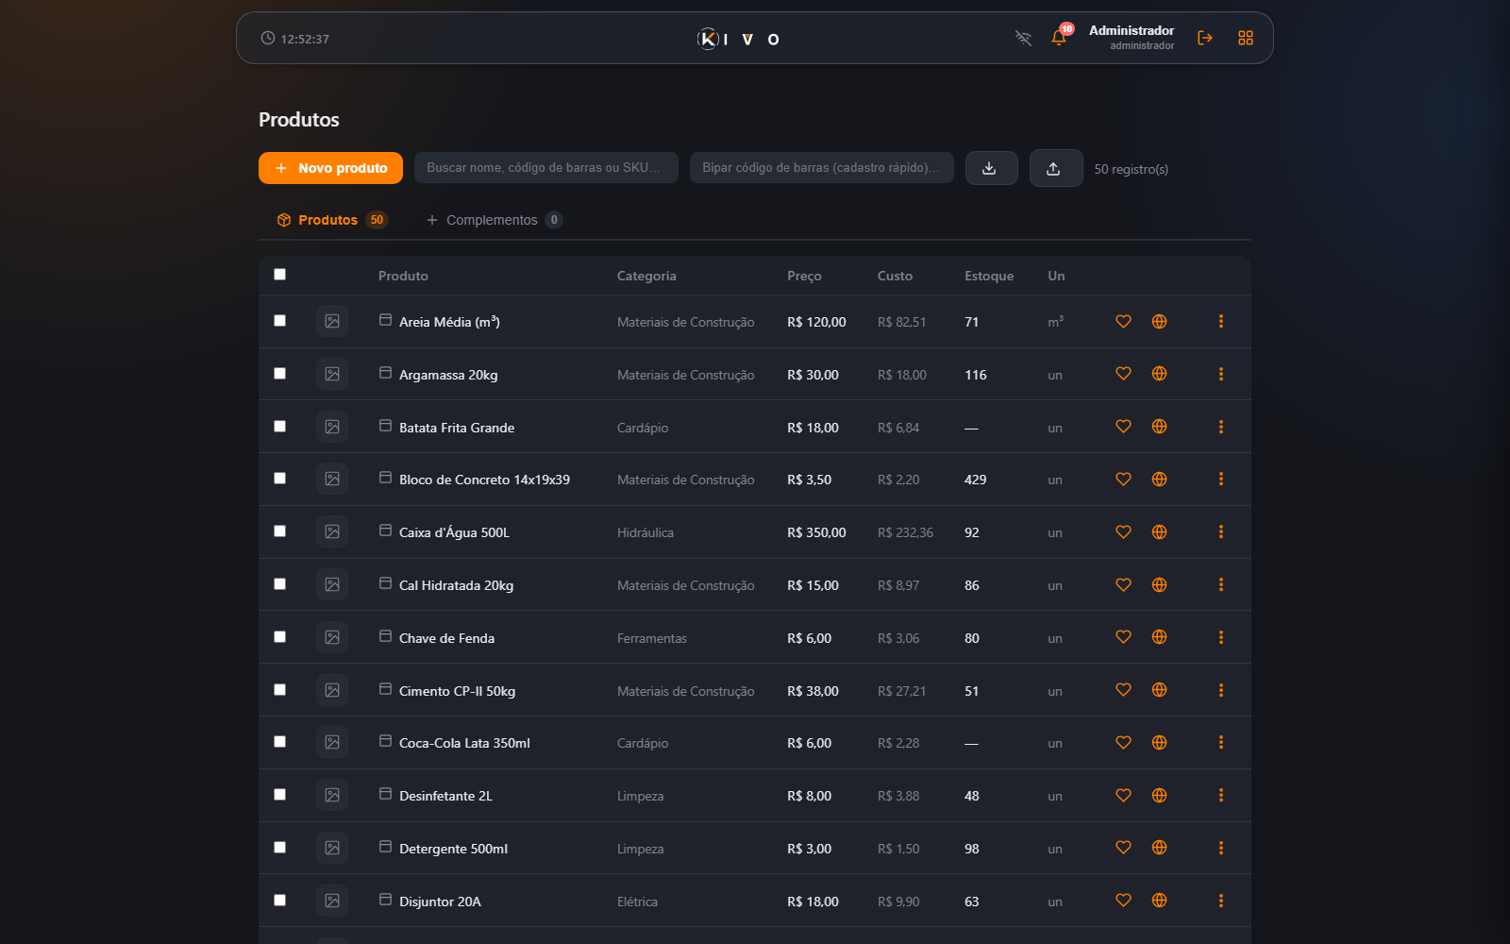The image size is (1510, 944).
Task: Open the KIVO logo home
Action: 738,39
